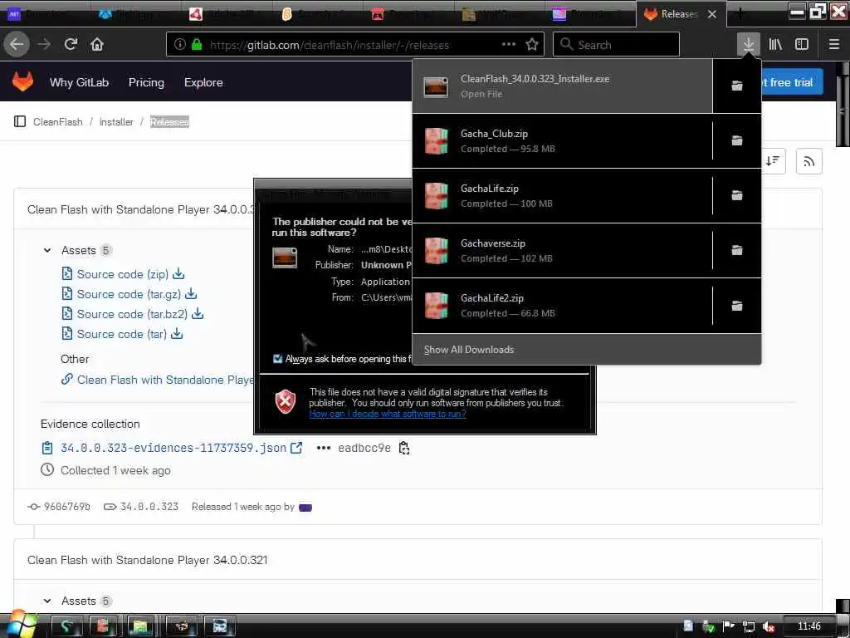This screenshot has height=638, width=850.
Task: Open Source code (zip) link
Action: [123, 274]
